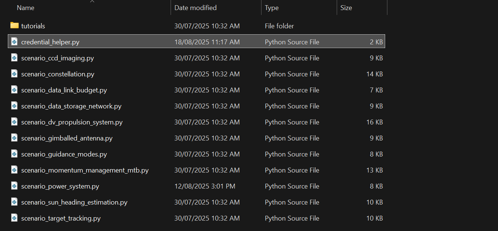Viewport: 498px width, 231px height.
Task: Click the scenario_data_link_budget.py file icon
Action: point(15,90)
